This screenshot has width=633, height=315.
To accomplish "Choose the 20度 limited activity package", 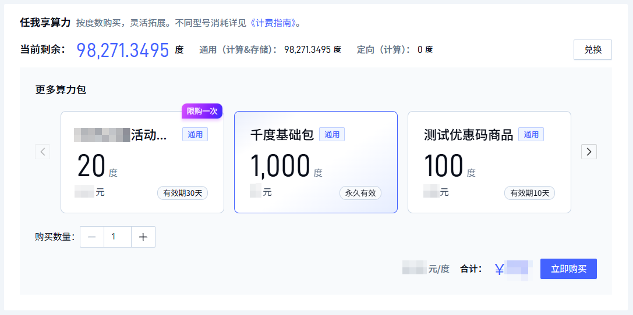I will click(142, 162).
